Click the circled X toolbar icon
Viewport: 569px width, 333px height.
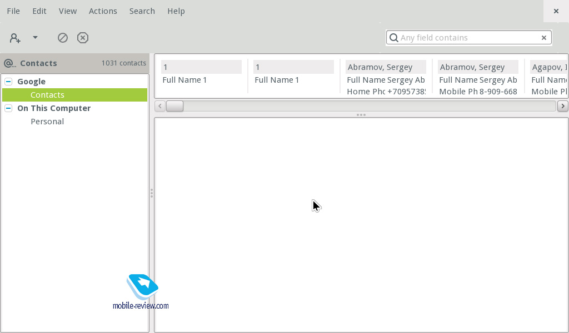pos(83,38)
